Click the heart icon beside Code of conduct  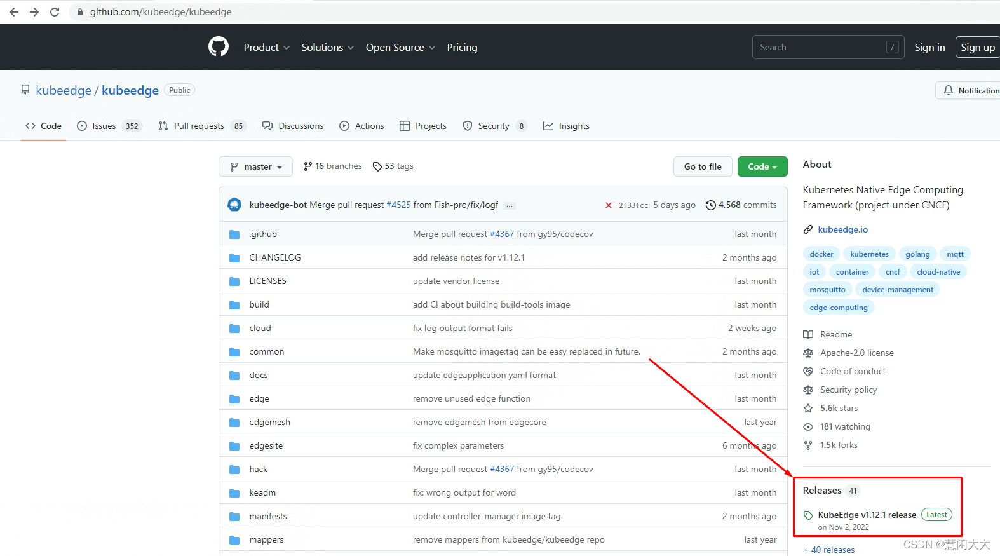[808, 371]
